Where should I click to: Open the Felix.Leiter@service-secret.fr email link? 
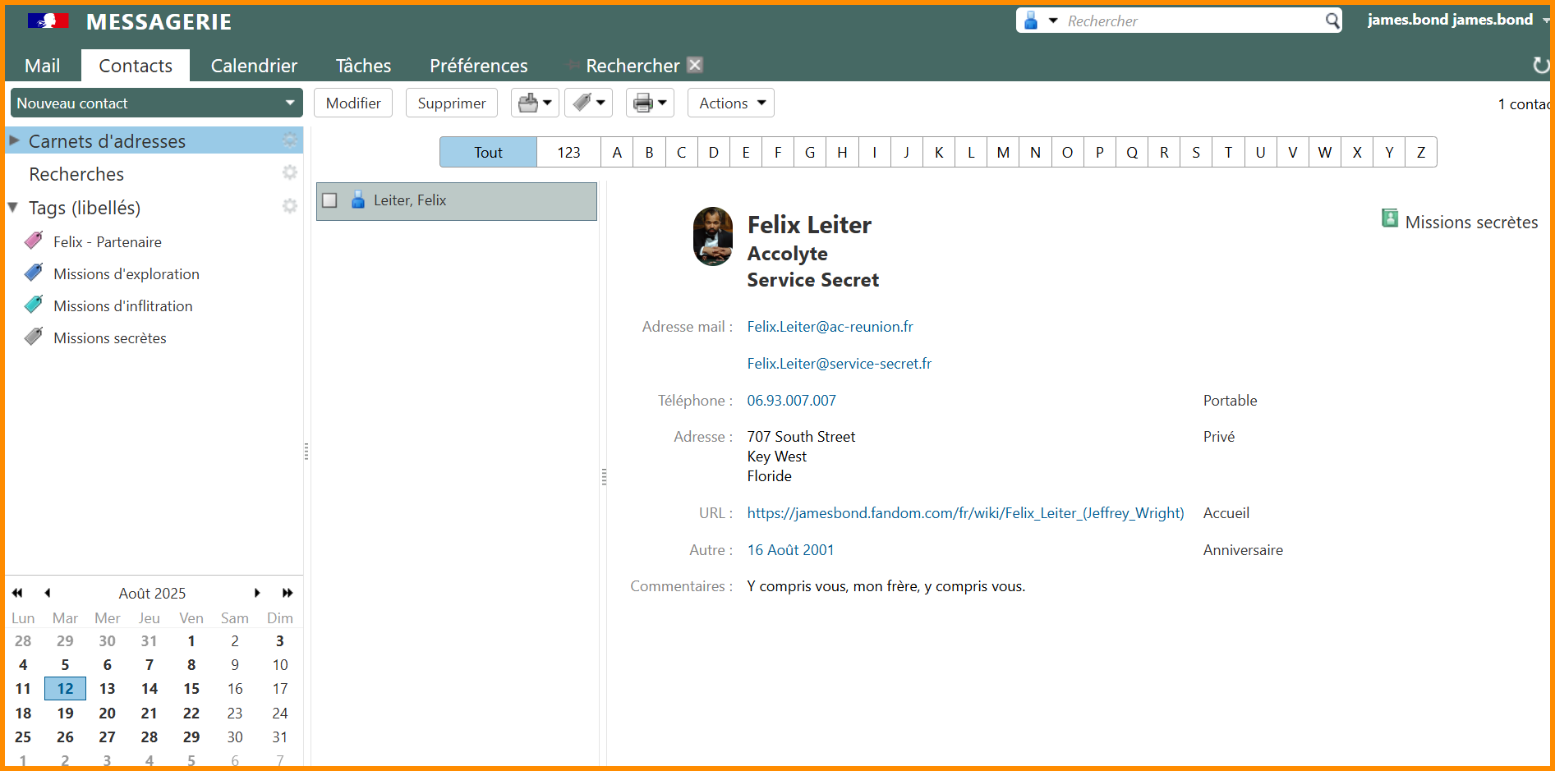pyautogui.click(x=839, y=364)
